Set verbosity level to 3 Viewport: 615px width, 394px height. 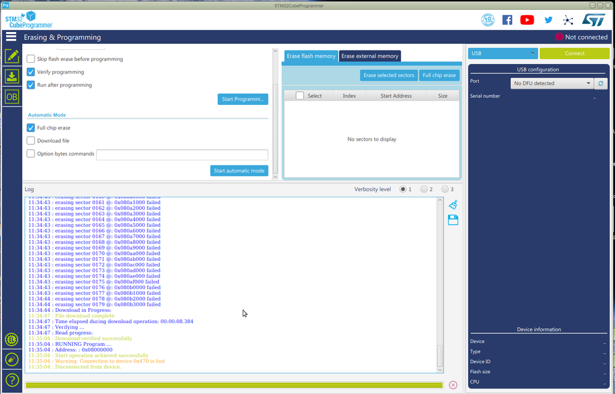(445, 189)
